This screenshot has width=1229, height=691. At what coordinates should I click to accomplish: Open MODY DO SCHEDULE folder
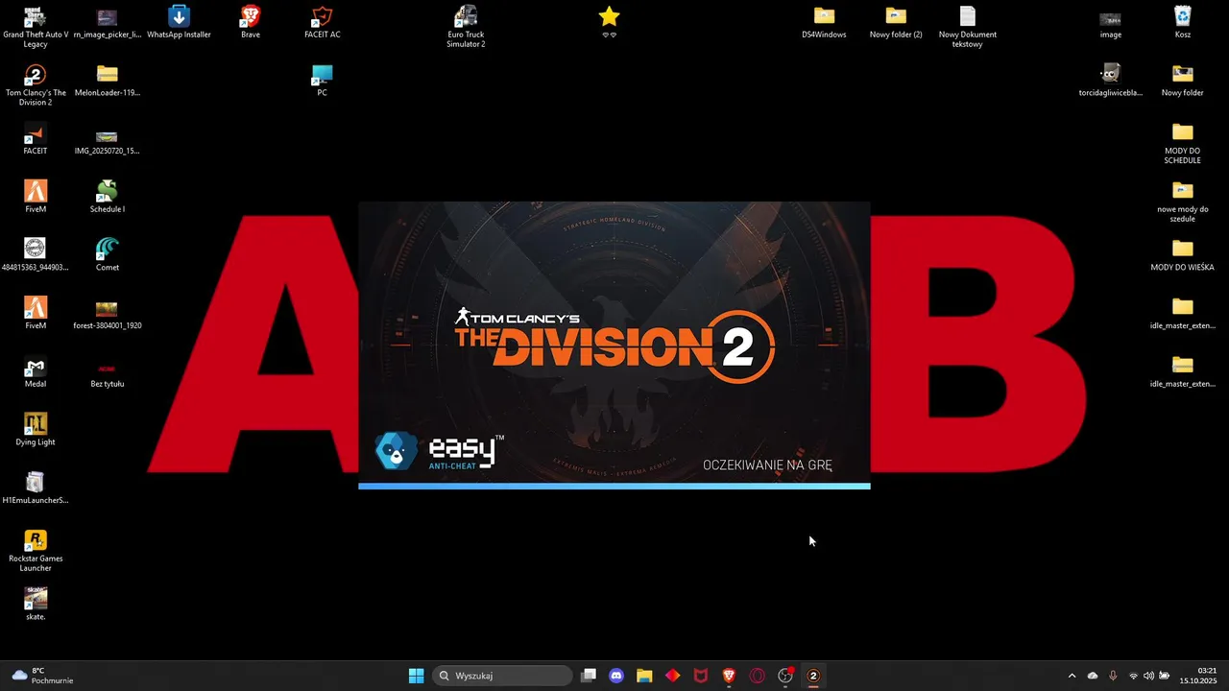coord(1183,143)
